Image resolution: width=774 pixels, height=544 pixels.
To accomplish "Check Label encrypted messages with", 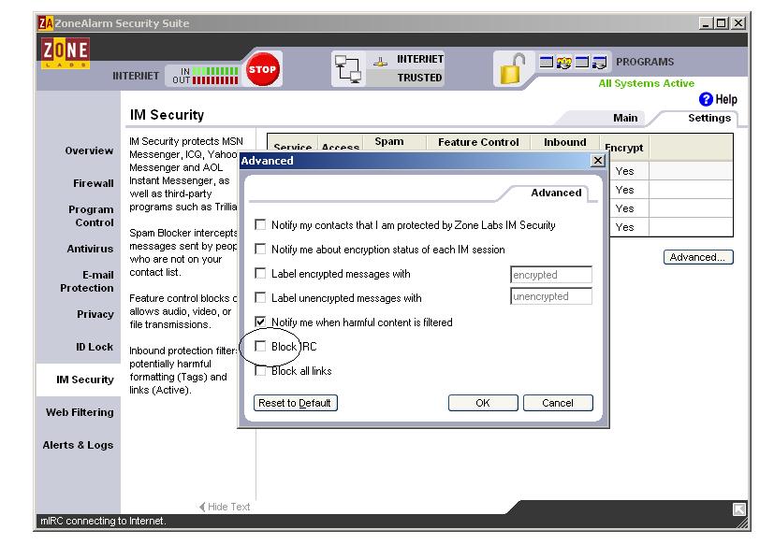I will click(x=260, y=273).
